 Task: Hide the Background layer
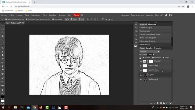click(x=141, y=80)
